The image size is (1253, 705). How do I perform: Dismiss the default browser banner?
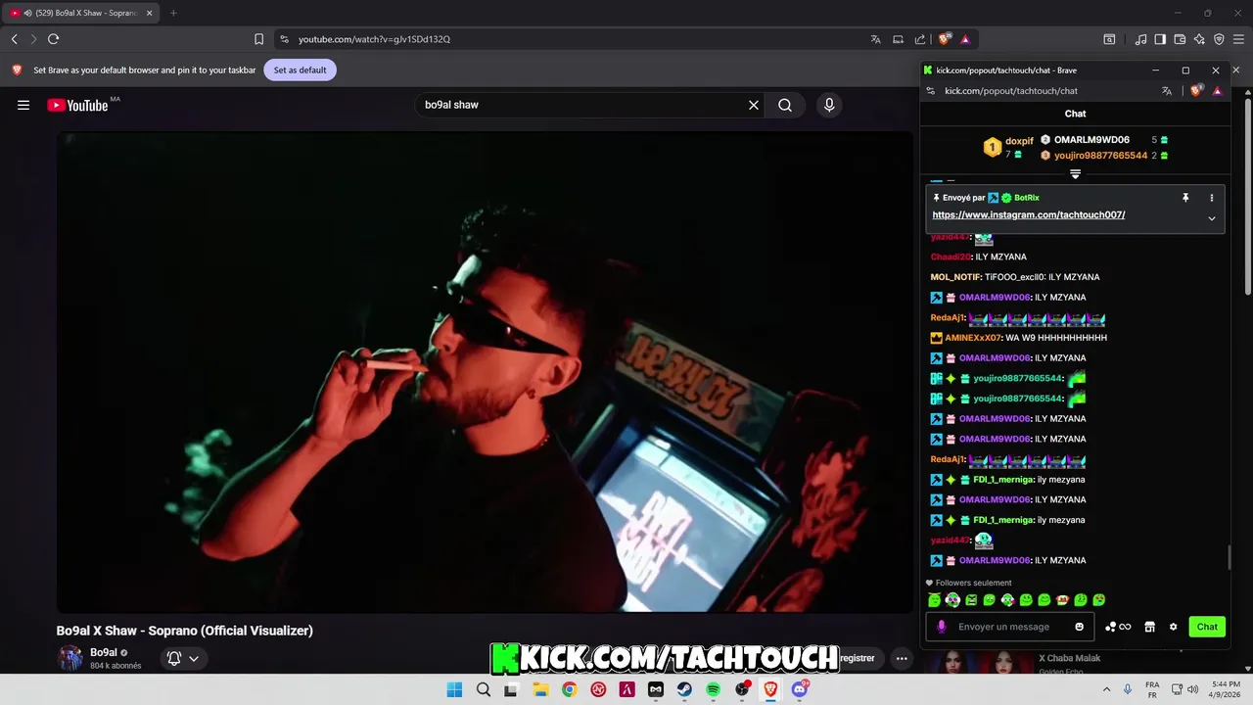(x=1235, y=70)
